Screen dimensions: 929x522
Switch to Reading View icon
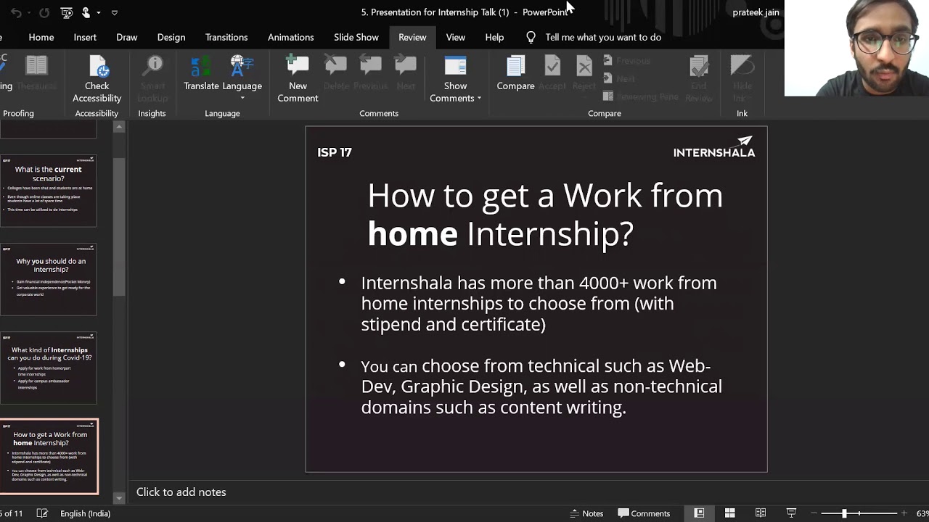click(x=761, y=513)
